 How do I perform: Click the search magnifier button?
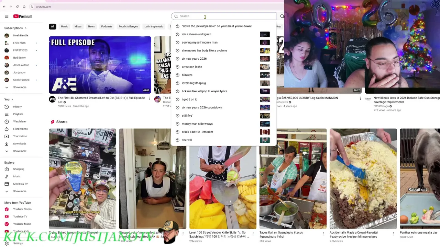click(x=282, y=16)
